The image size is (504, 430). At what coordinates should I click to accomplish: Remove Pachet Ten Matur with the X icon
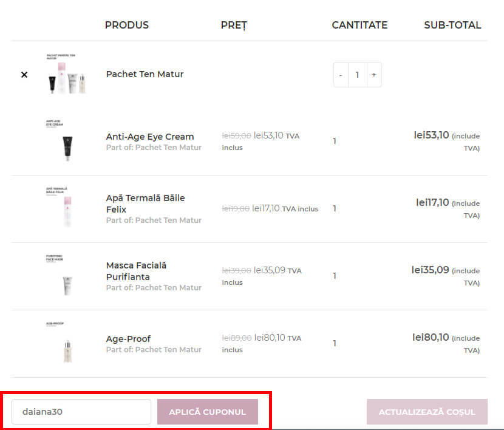click(24, 75)
